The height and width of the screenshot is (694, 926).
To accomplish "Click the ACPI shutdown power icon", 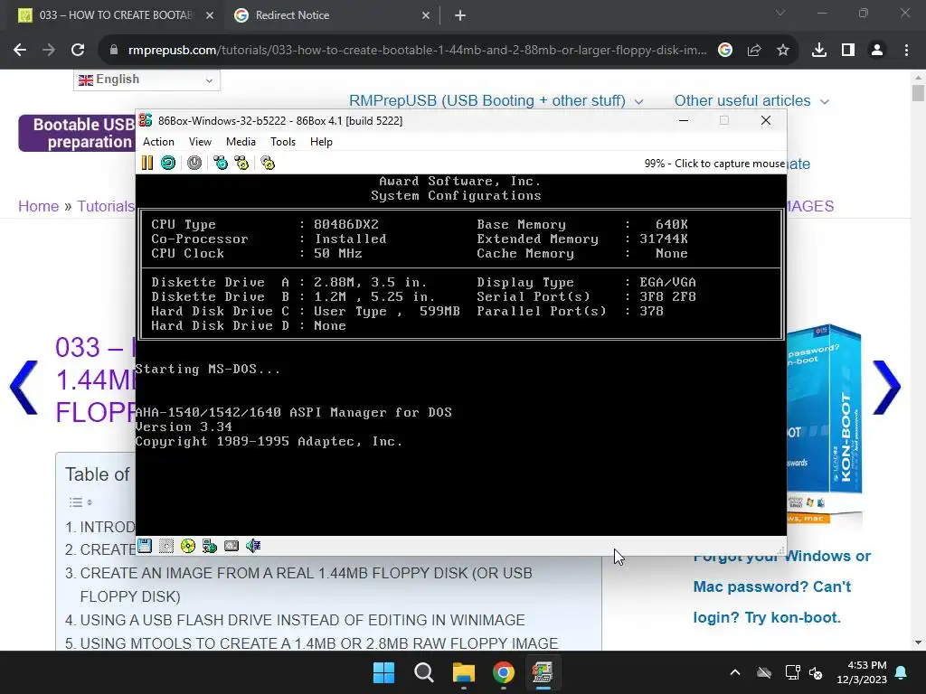I will pos(194,163).
